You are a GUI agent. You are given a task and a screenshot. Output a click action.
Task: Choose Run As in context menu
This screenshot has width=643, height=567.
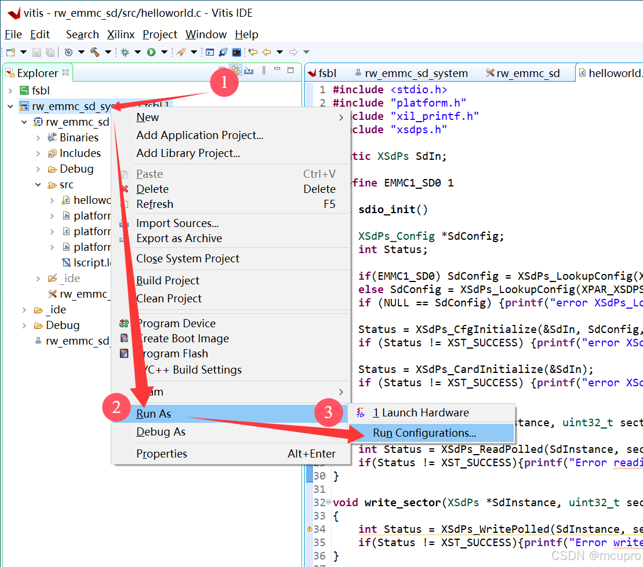point(230,414)
